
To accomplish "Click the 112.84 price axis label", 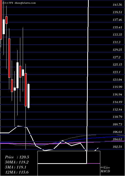I will tap(117, 109).
